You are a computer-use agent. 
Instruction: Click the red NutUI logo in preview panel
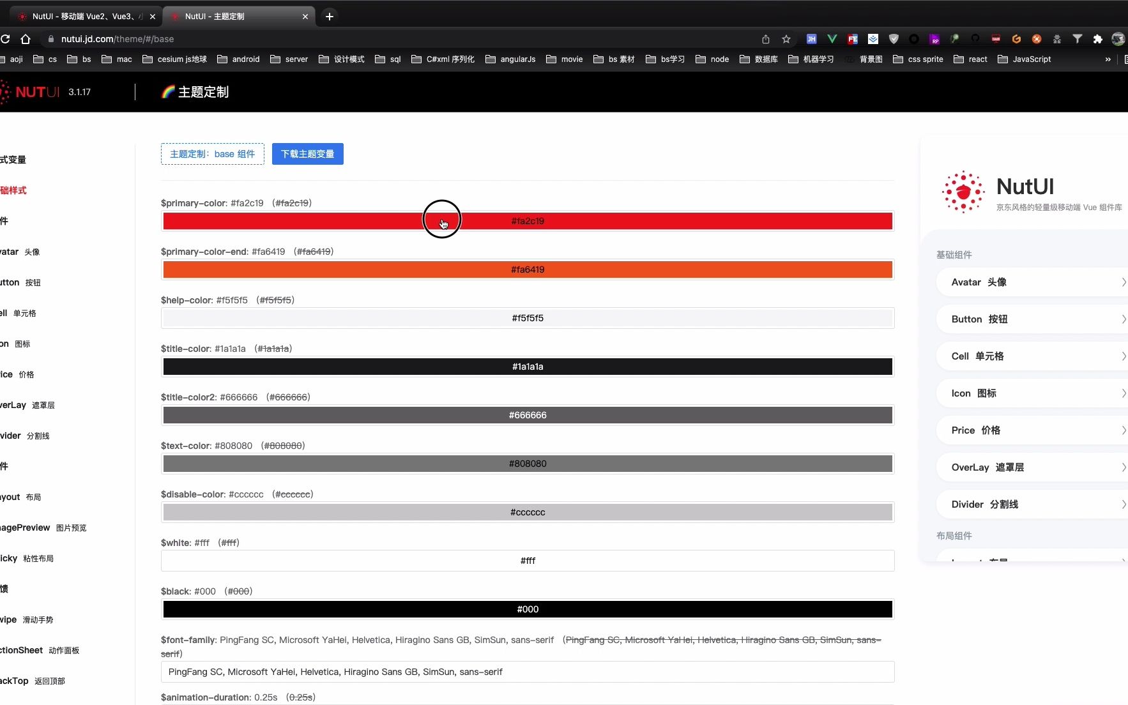coord(963,192)
